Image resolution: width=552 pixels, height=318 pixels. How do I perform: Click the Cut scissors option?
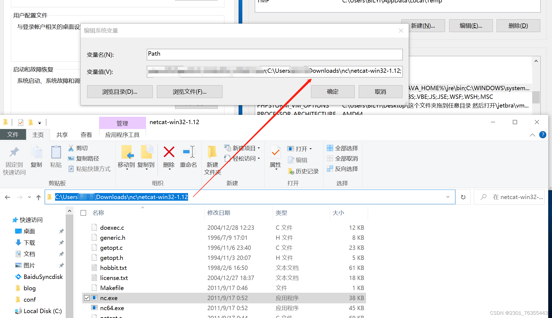pyautogui.click(x=78, y=148)
